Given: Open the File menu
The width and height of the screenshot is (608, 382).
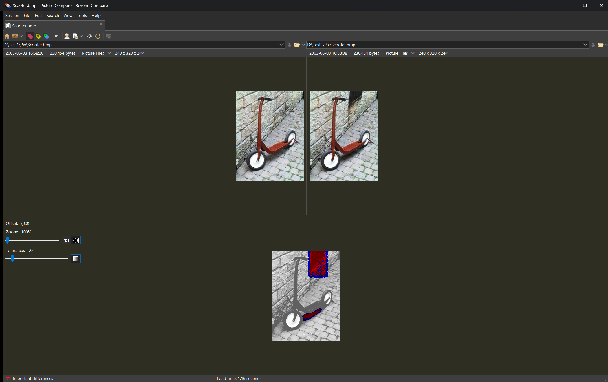Looking at the screenshot, I should click(x=27, y=16).
